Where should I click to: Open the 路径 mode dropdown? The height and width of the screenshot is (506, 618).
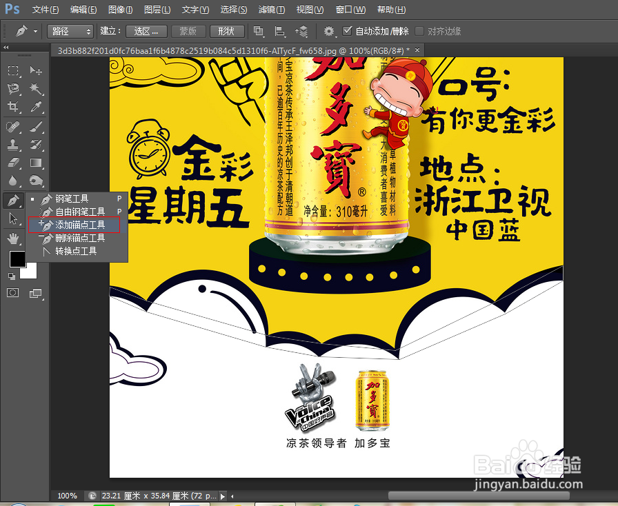click(70, 31)
